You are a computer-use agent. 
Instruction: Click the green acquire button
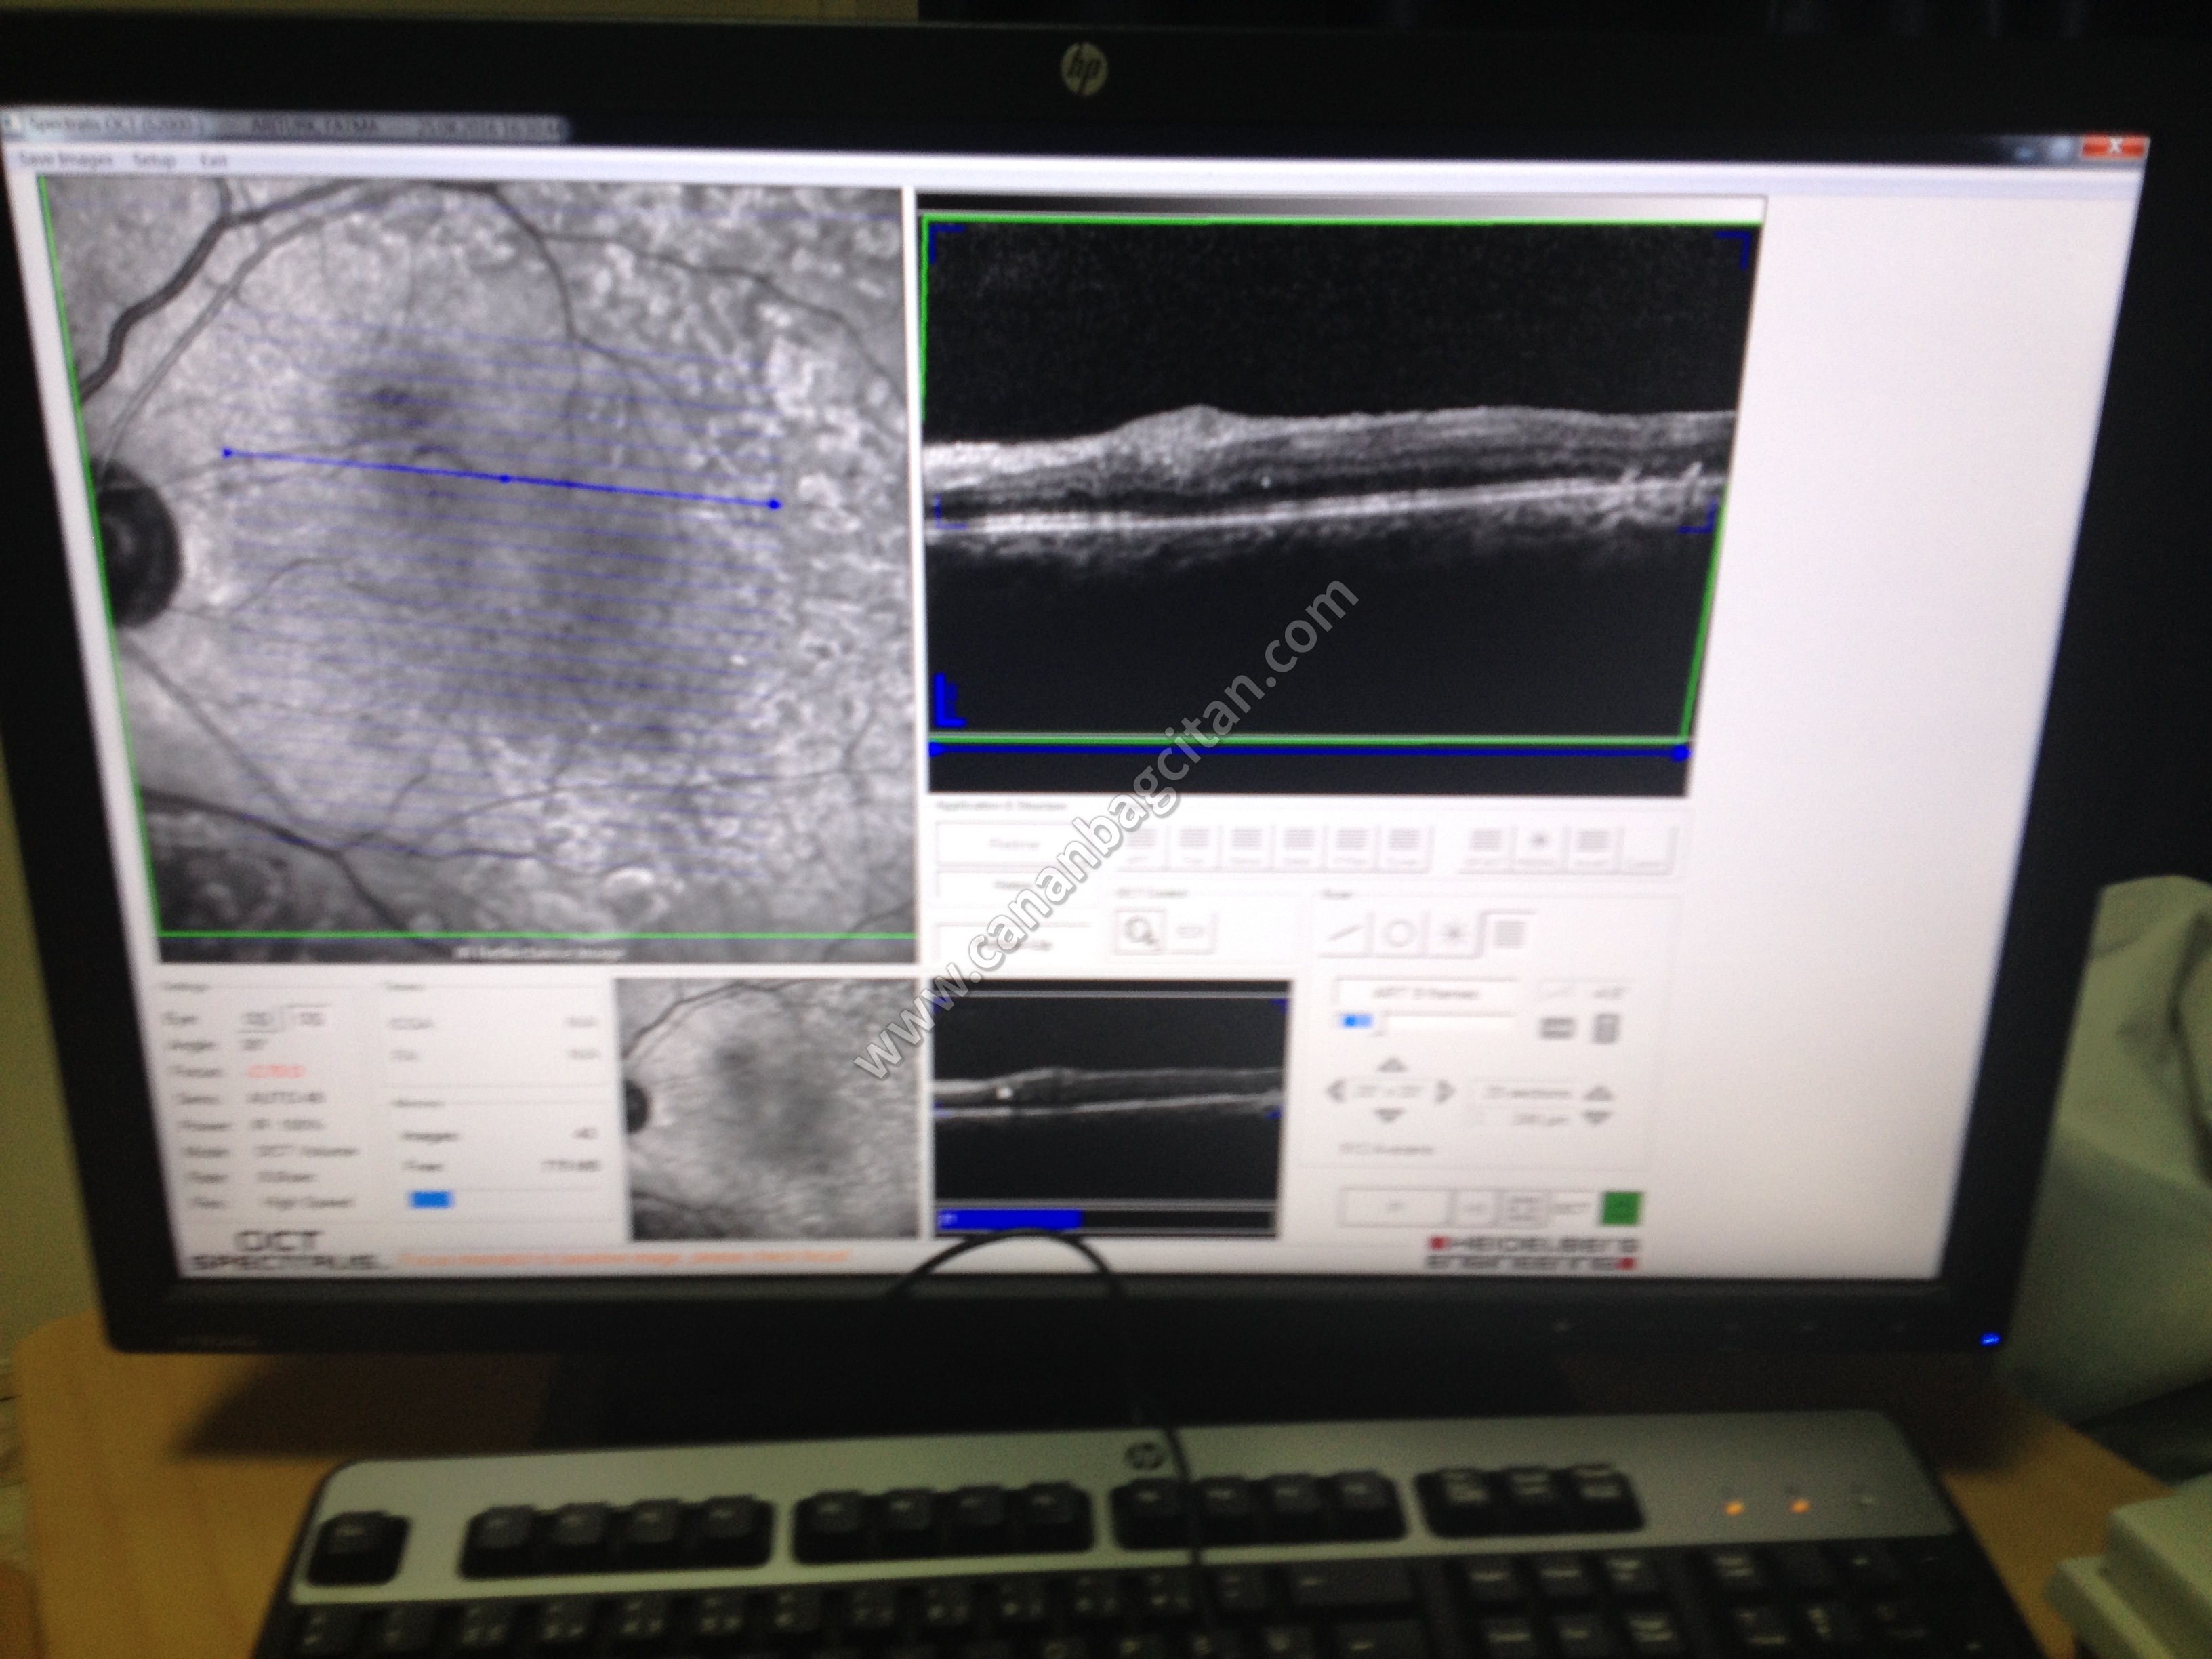click(x=1621, y=1207)
